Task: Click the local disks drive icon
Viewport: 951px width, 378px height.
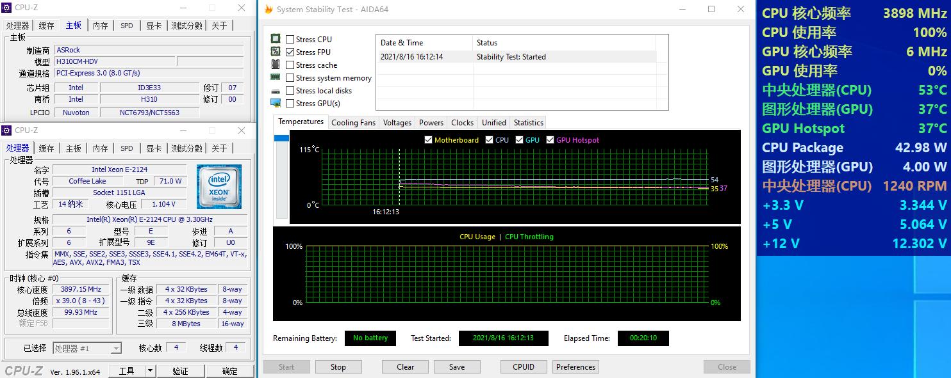Action: click(x=276, y=91)
